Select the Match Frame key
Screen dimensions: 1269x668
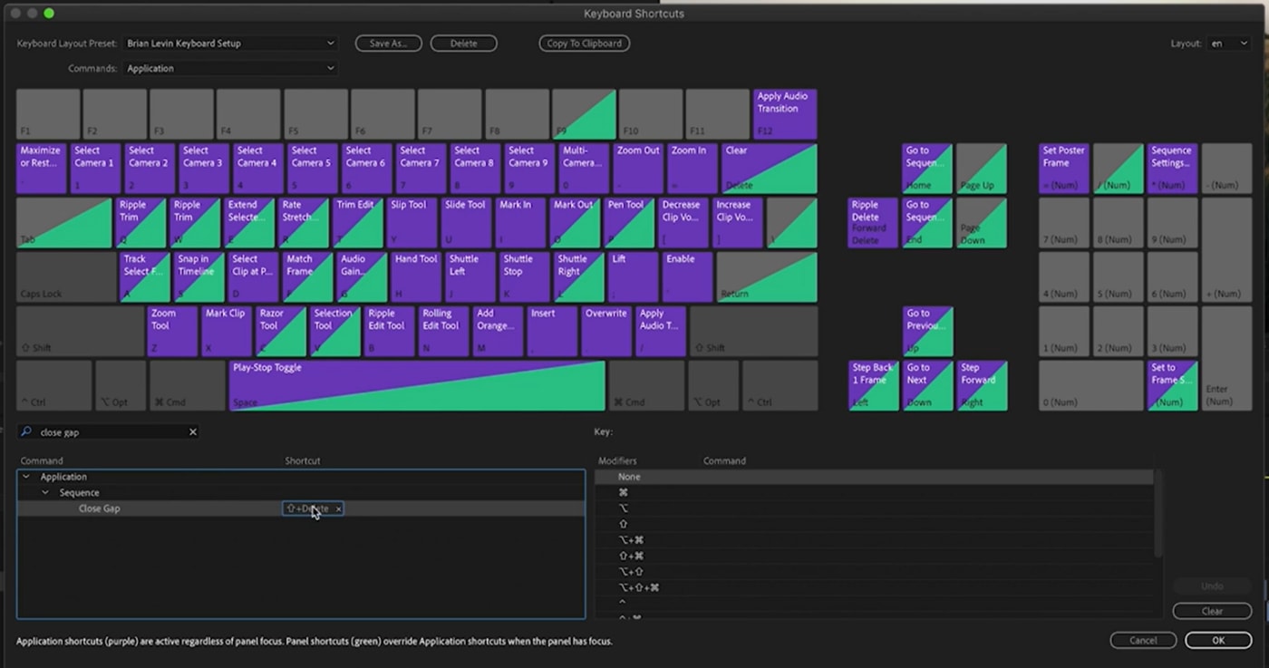306,276
